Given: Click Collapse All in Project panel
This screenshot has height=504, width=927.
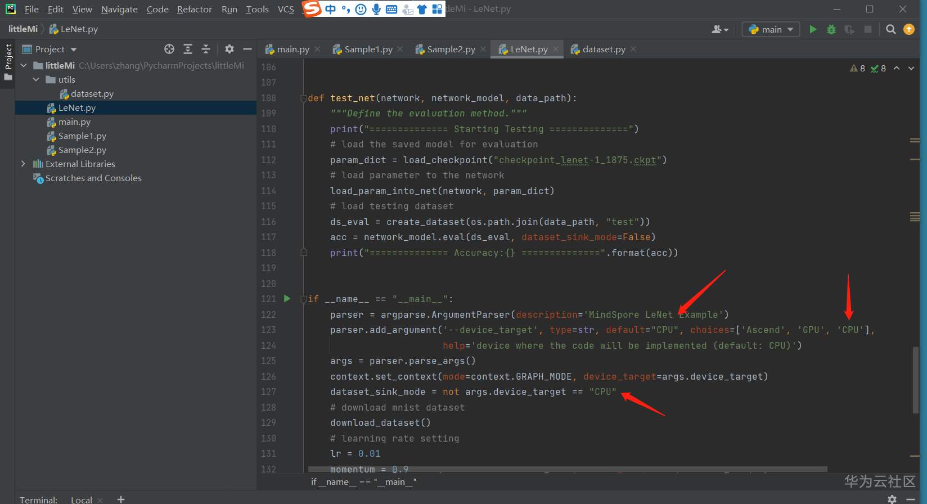Looking at the screenshot, I should 206,49.
